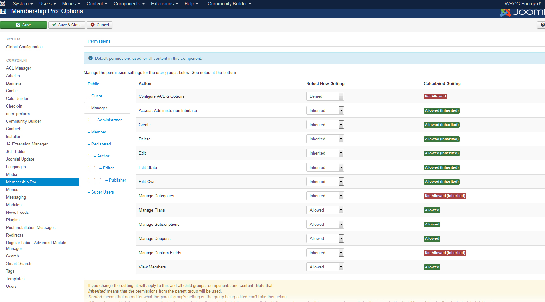Open Joomla! Update component options
The width and height of the screenshot is (545, 302).
pyautogui.click(x=20, y=159)
